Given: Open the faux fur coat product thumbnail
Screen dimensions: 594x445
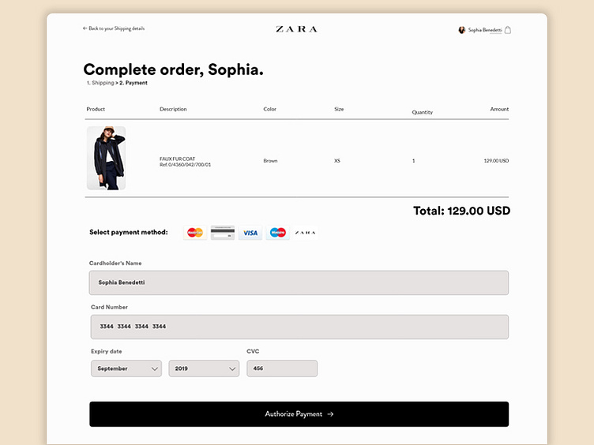Looking at the screenshot, I should pos(106,158).
